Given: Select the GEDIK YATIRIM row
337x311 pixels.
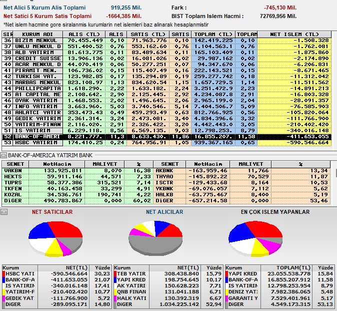Looking at the screenshot, I should click(x=166, y=119).
